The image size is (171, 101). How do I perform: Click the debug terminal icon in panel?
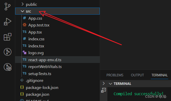pos(104,90)
